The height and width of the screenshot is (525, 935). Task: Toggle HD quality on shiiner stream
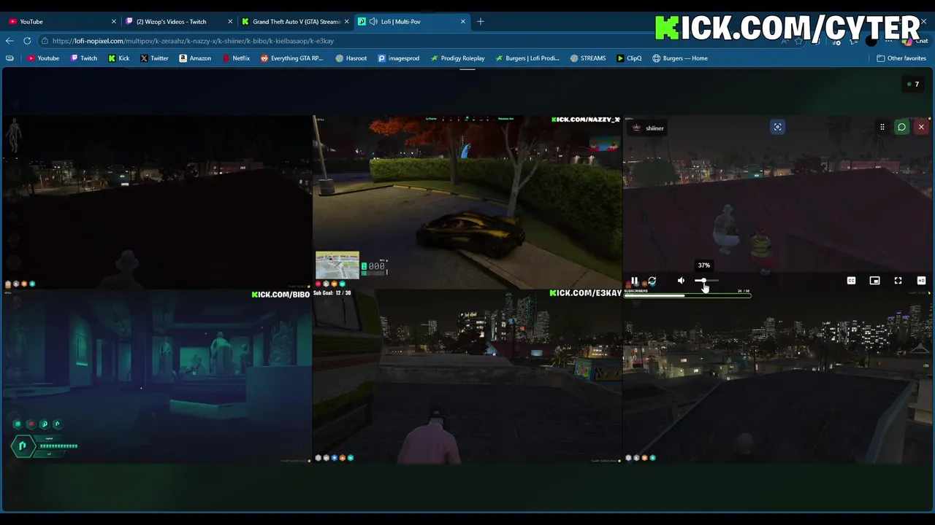[x=921, y=281]
